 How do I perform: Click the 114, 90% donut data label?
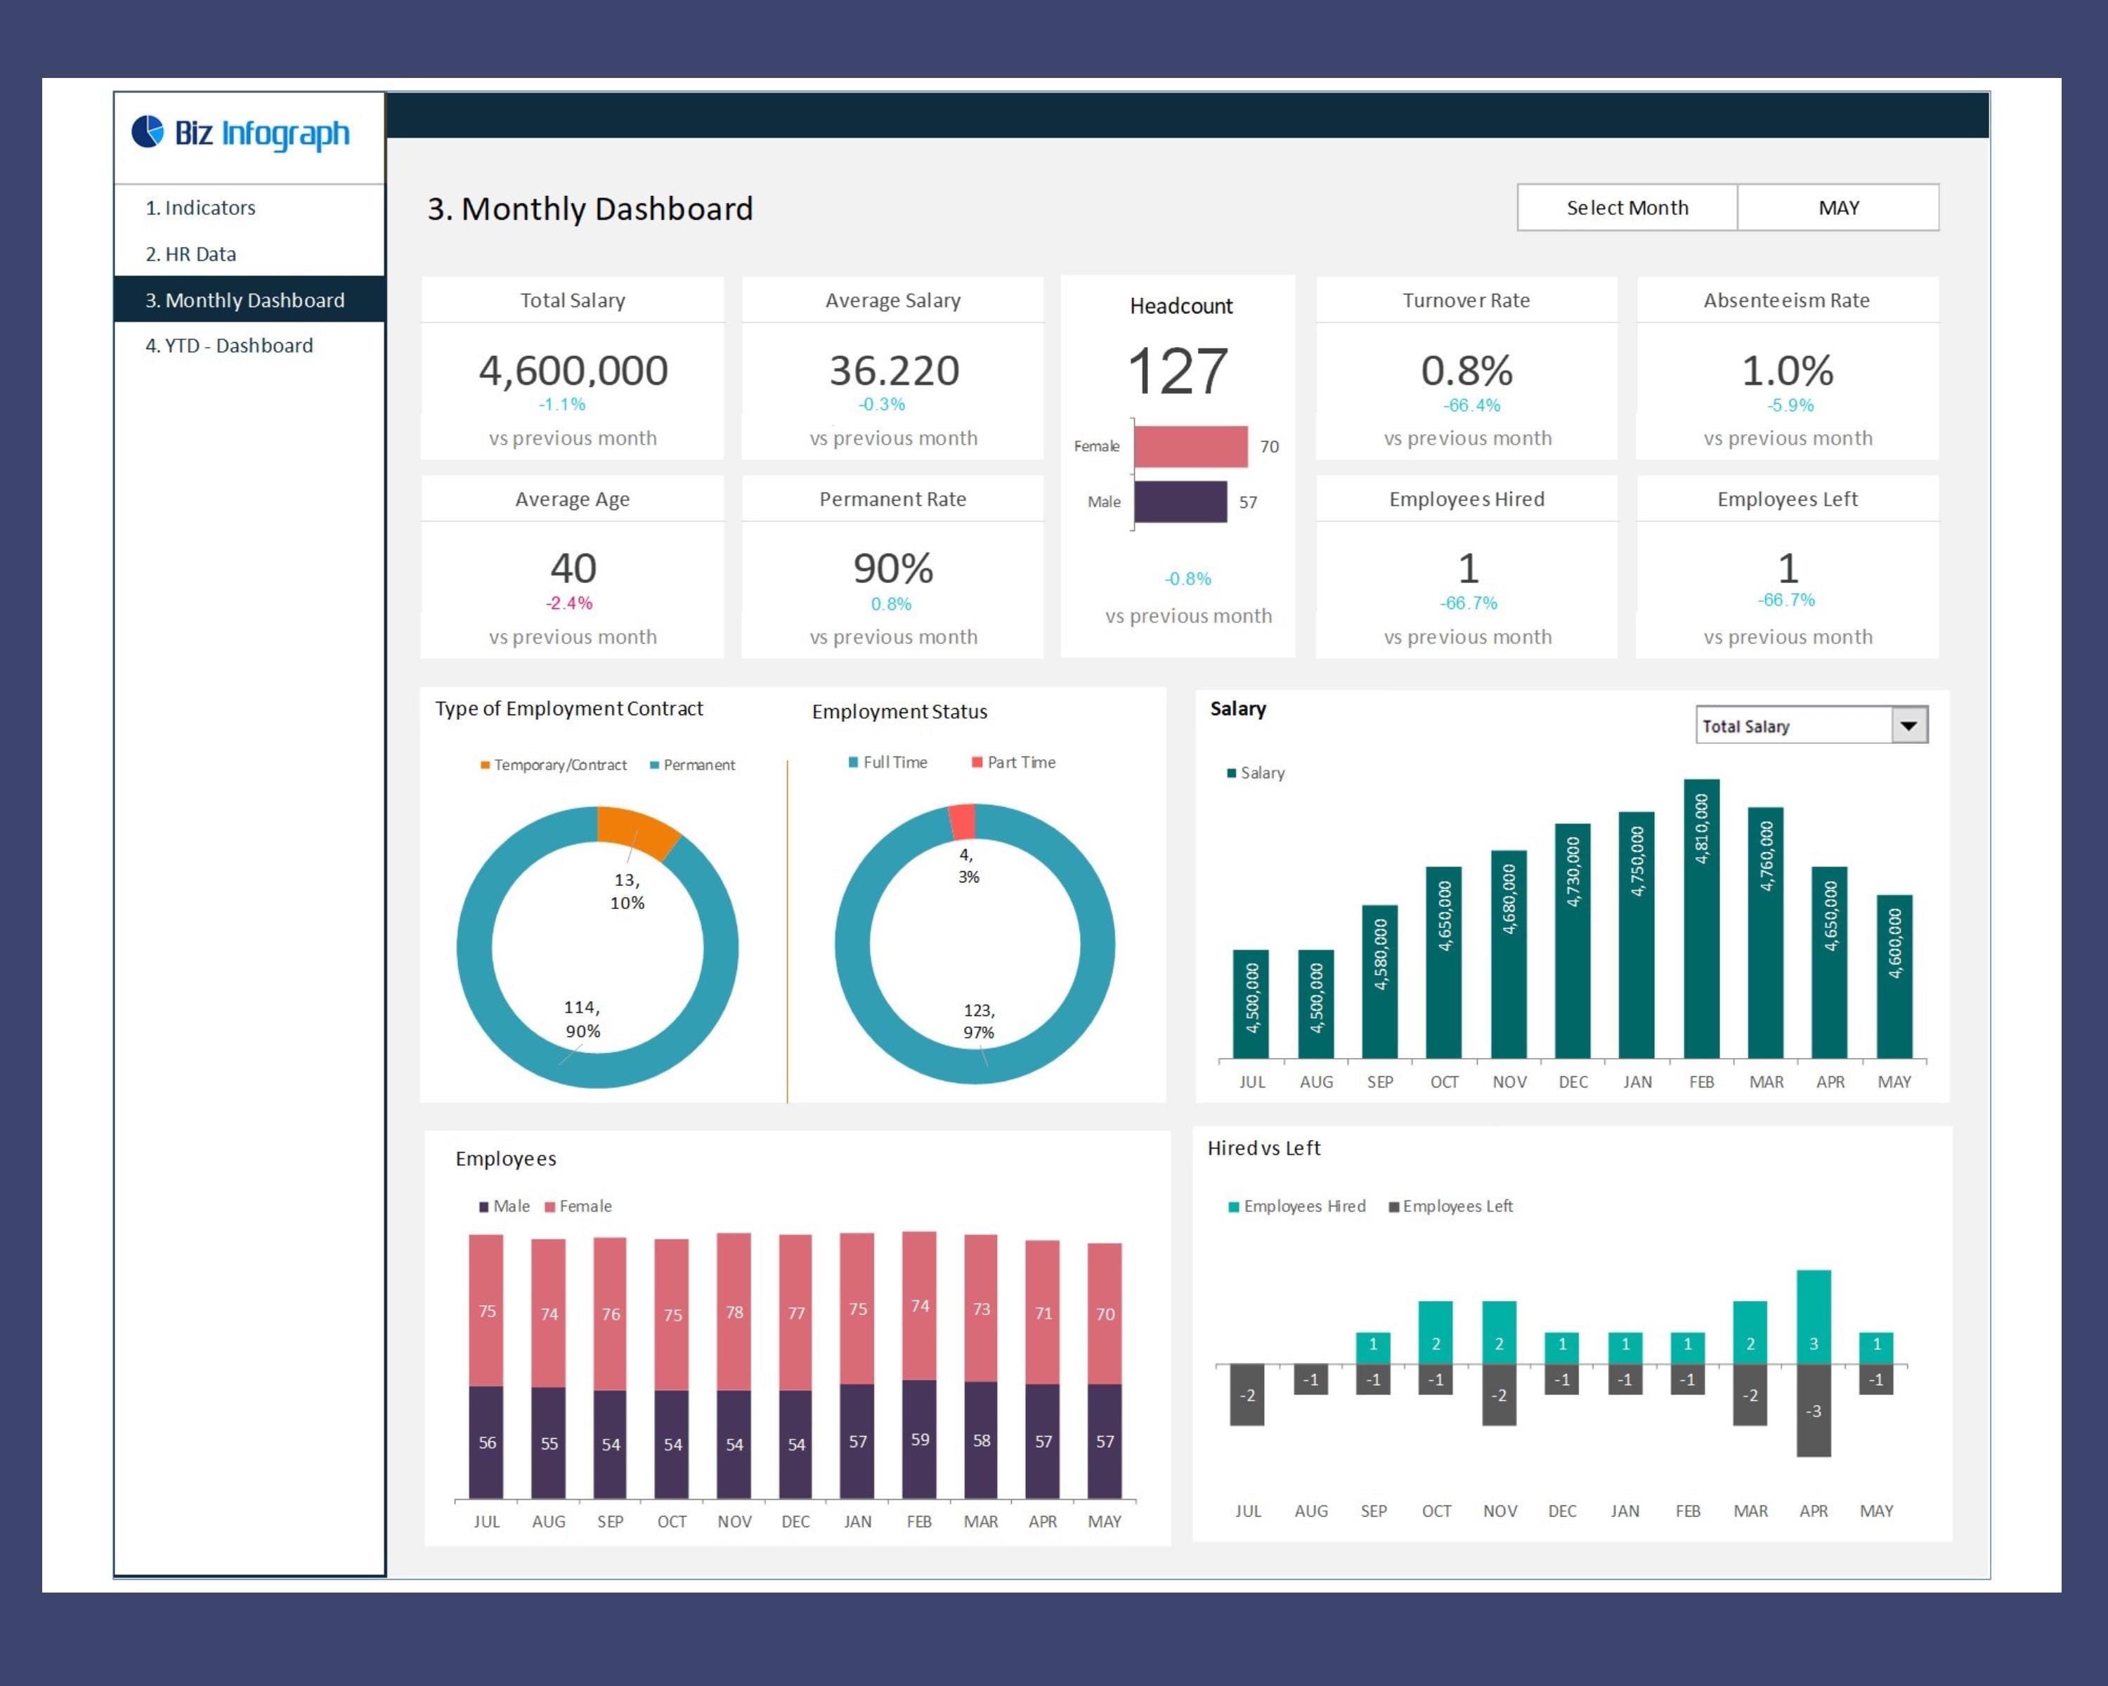(582, 1019)
